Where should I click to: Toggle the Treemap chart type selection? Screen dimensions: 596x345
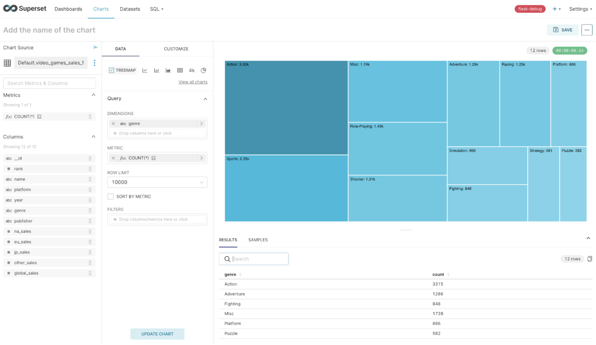click(122, 70)
